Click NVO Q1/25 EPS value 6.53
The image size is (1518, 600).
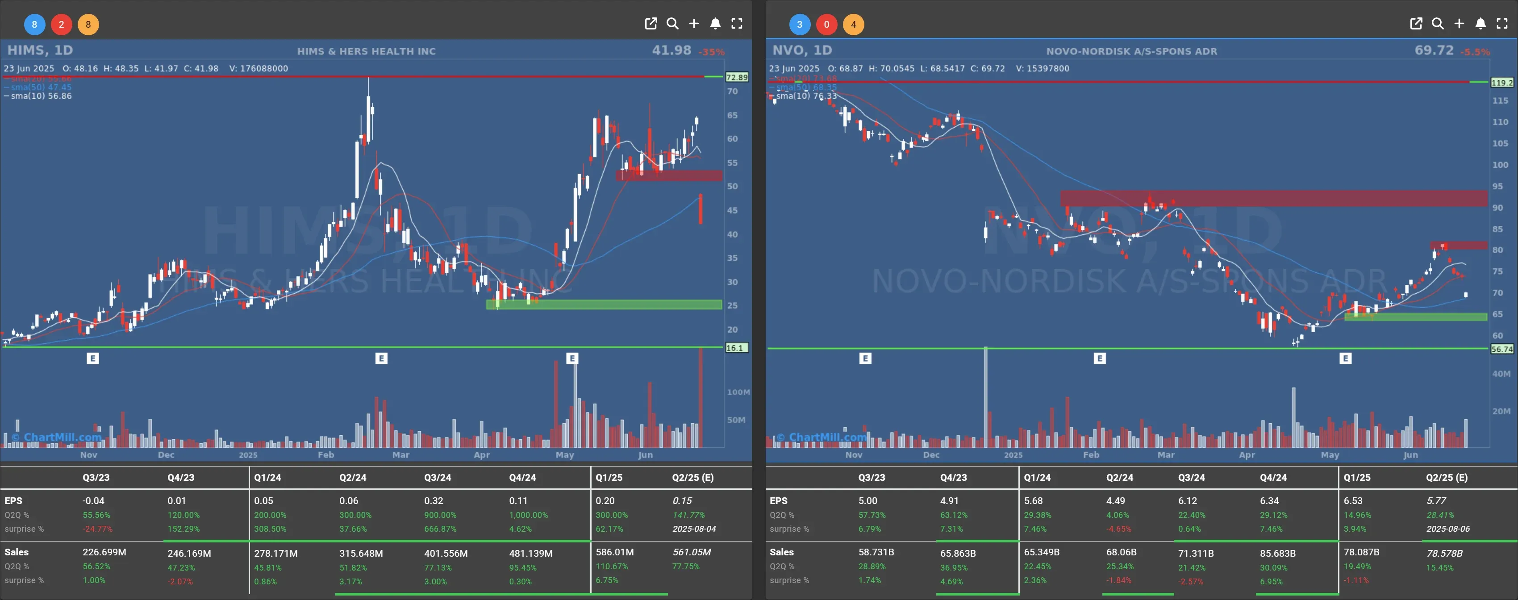tap(1353, 500)
